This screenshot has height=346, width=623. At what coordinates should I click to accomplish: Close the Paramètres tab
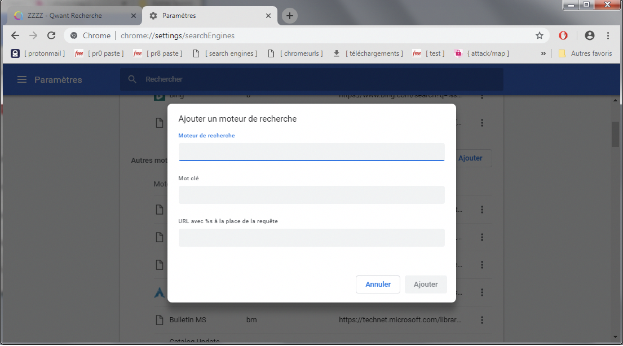[268, 16]
